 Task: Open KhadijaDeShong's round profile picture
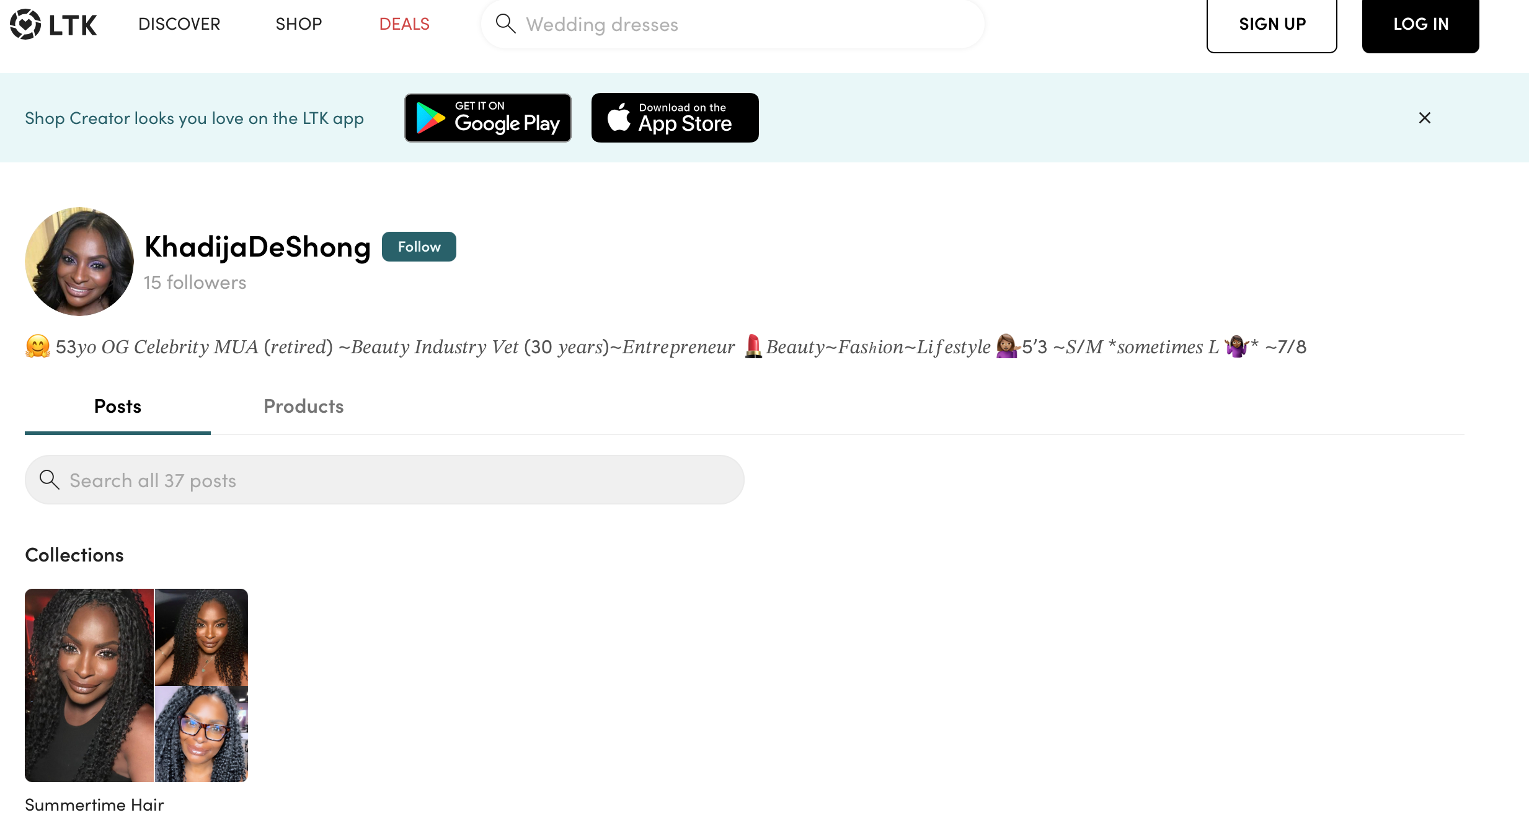79,262
